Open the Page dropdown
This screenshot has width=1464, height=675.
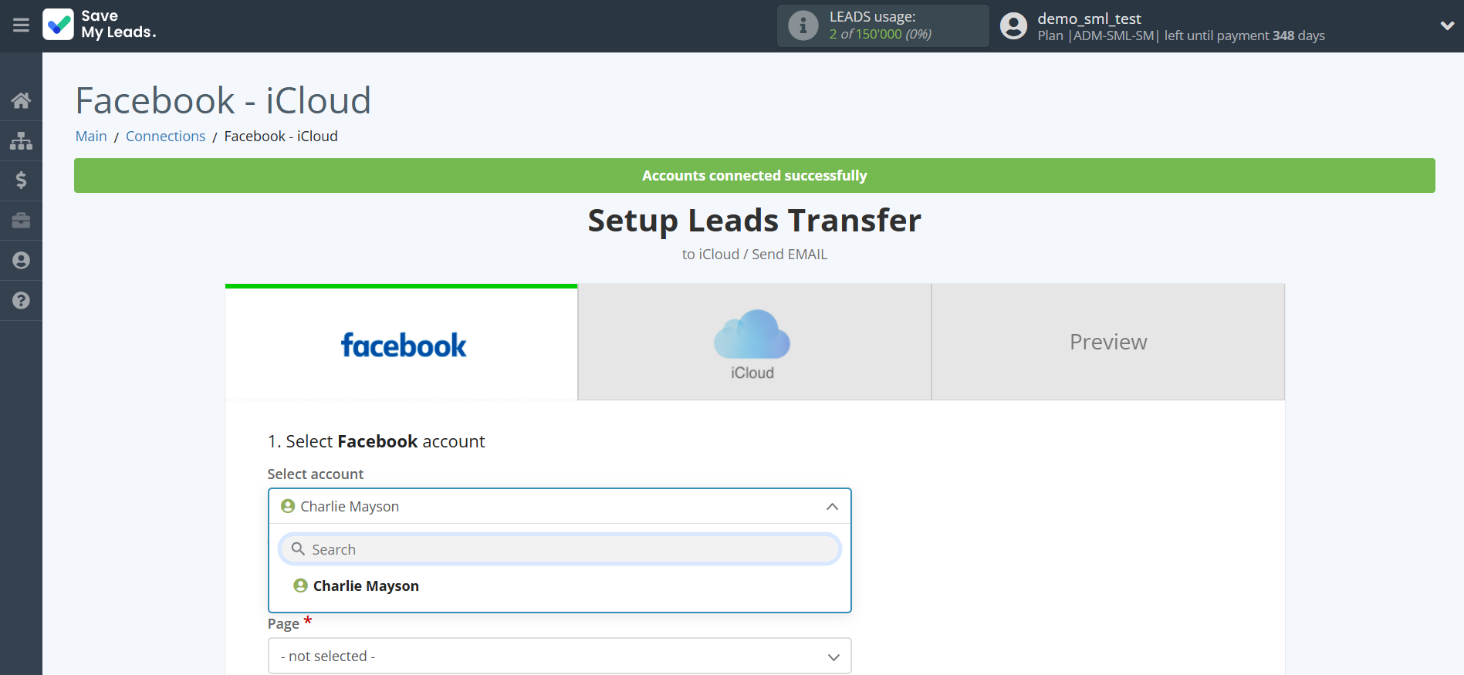coord(560,656)
